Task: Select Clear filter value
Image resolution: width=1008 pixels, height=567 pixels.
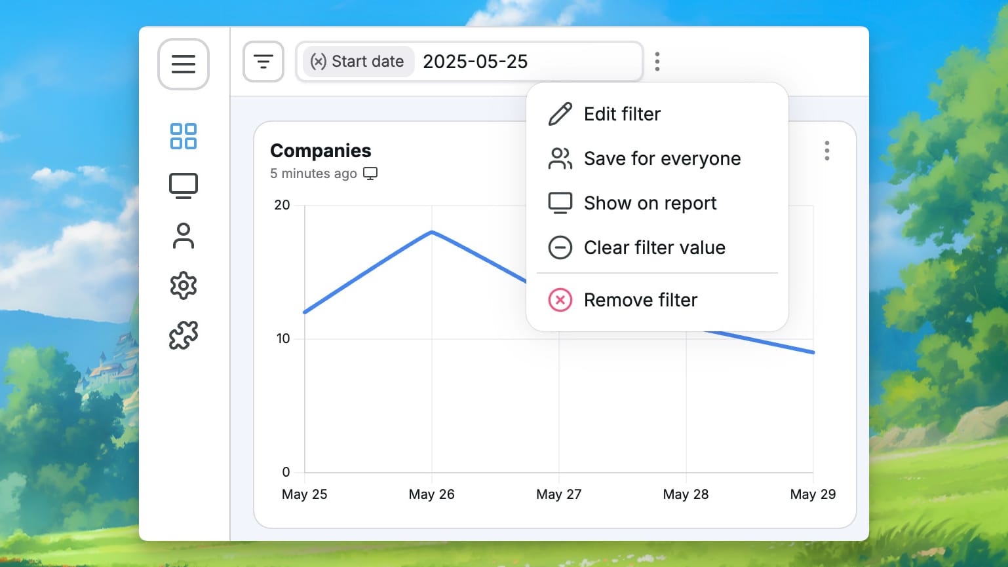Action: (655, 247)
